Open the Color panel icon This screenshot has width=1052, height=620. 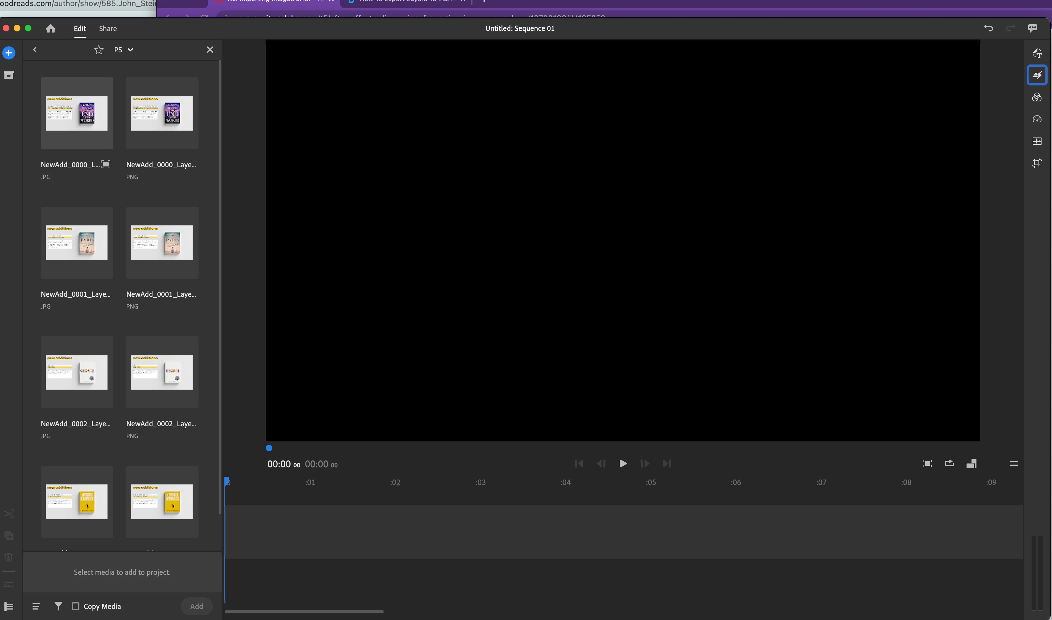(x=1037, y=97)
